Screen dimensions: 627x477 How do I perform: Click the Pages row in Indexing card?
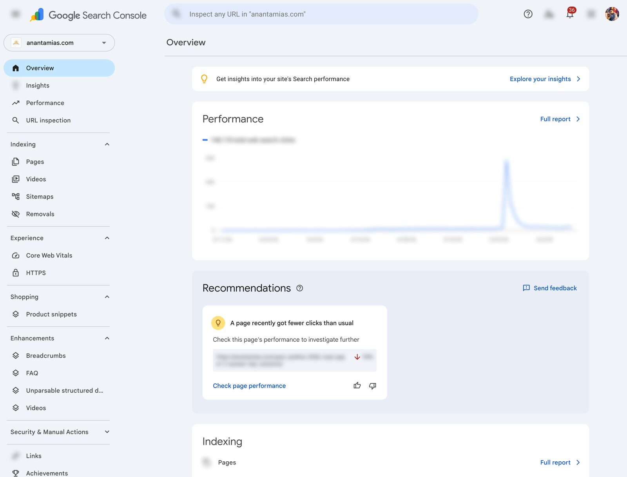point(390,462)
